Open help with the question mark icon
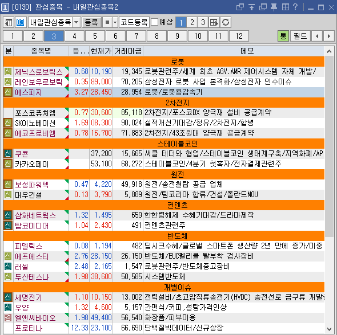Viewport: 337px width, 335px height. pyautogui.click(x=295, y=7)
